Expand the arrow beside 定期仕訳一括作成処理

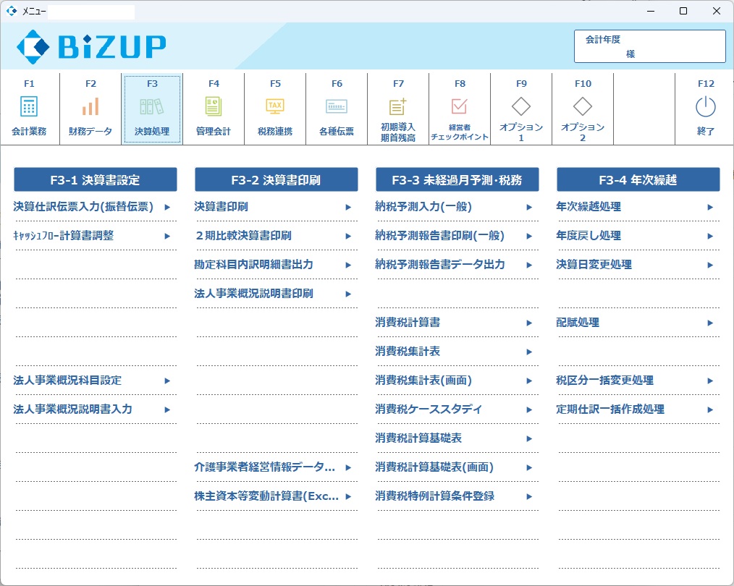click(x=710, y=410)
